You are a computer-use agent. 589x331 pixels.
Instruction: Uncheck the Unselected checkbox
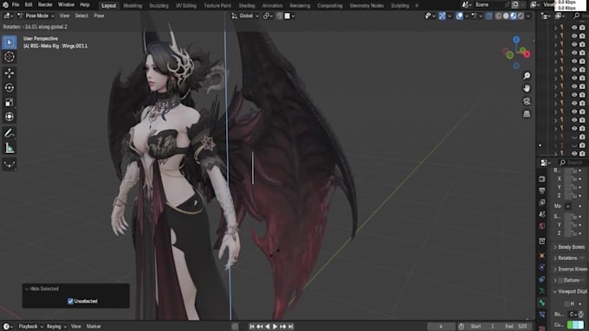pos(70,301)
